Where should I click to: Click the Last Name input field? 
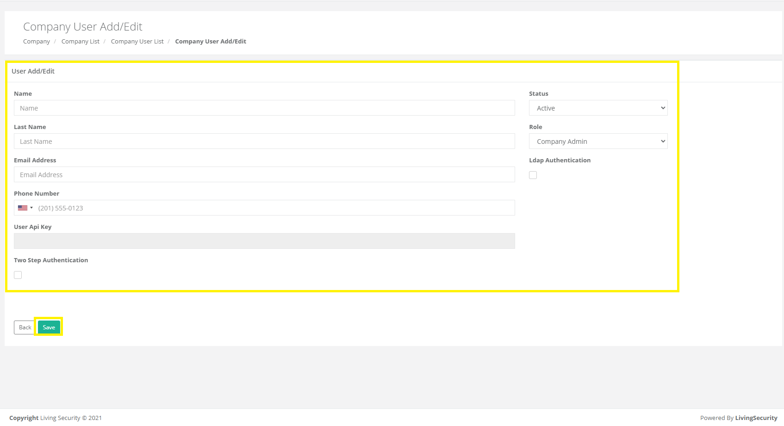264,141
